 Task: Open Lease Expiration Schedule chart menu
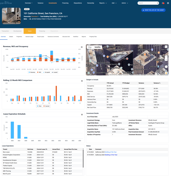[82, 115]
